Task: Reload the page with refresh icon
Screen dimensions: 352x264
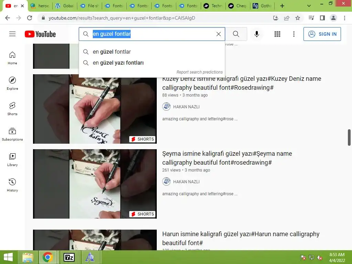Action: [30, 18]
